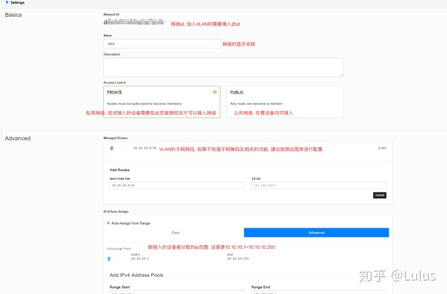Focus the route Destination field
The height and width of the screenshot is (294, 447).
tap(177, 185)
